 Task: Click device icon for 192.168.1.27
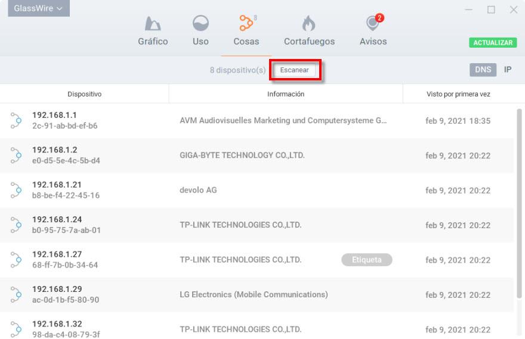[x=16, y=259]
